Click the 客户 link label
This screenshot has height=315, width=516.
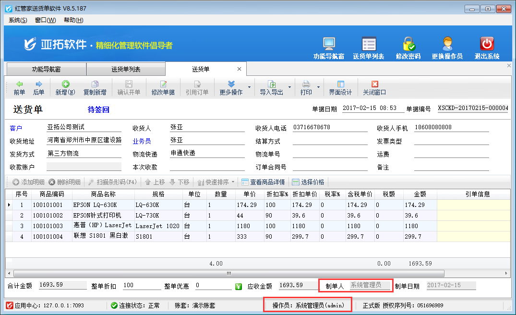pos(16,128)
